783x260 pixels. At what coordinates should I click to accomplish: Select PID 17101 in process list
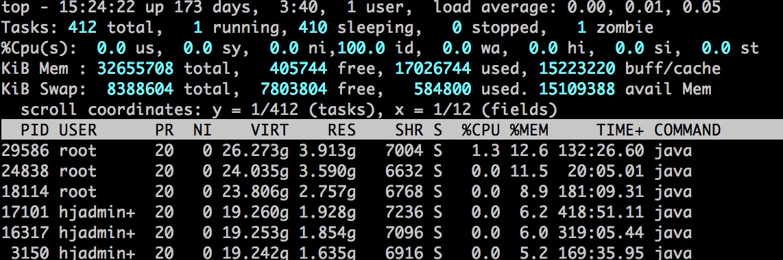[25, 213]
